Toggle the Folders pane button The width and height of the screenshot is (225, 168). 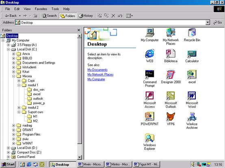click(x=68, y=16)
